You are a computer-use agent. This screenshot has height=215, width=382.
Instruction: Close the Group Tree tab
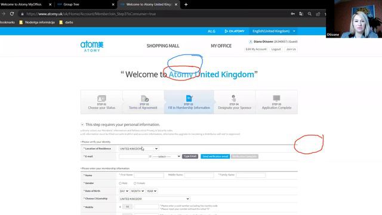(x=113, y=4)
